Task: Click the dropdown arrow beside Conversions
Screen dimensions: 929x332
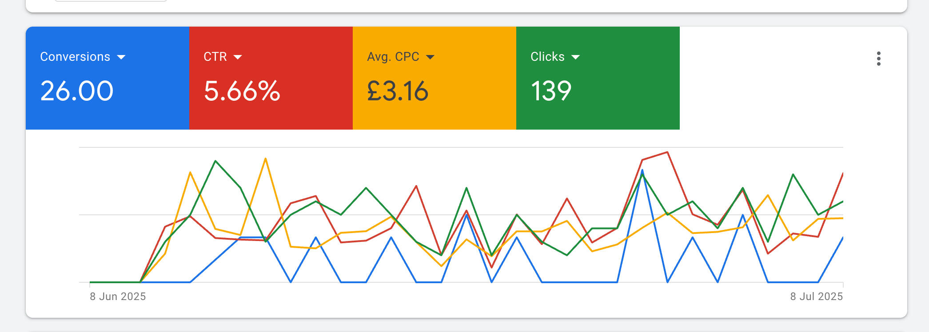Action: (x=121, y=57)
